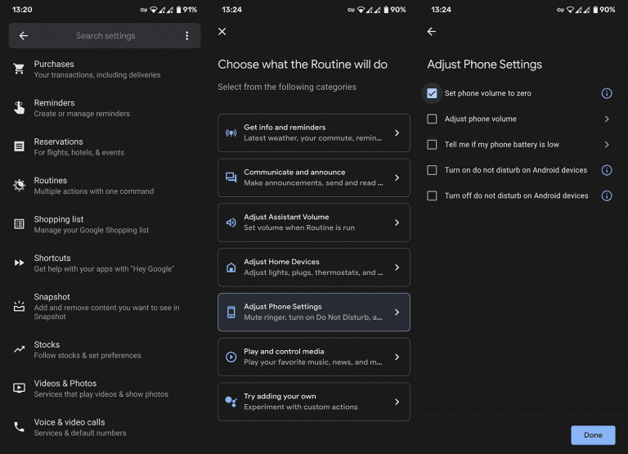Viewport: 628px width, 454px height.
Task: Open the three-dot overflow menu
Action: click(x=186, y=36)
